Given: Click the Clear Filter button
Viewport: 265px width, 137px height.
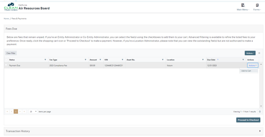Looking at the screenshot, I should (x=11, y=53).
